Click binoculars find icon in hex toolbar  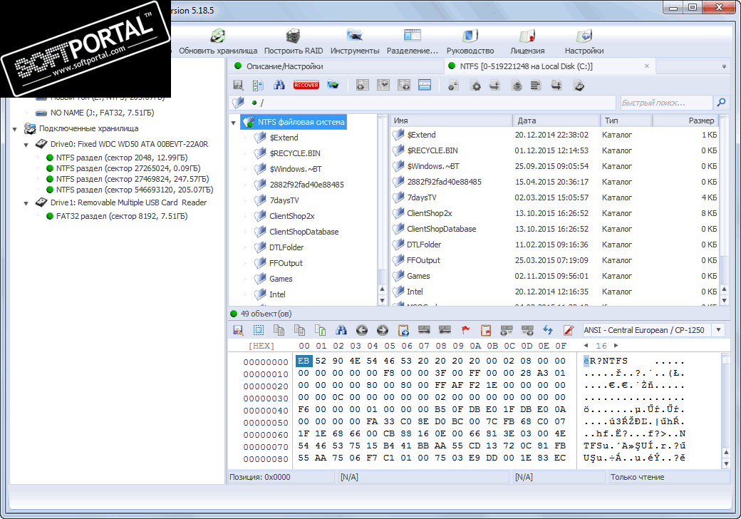point(341,330)
